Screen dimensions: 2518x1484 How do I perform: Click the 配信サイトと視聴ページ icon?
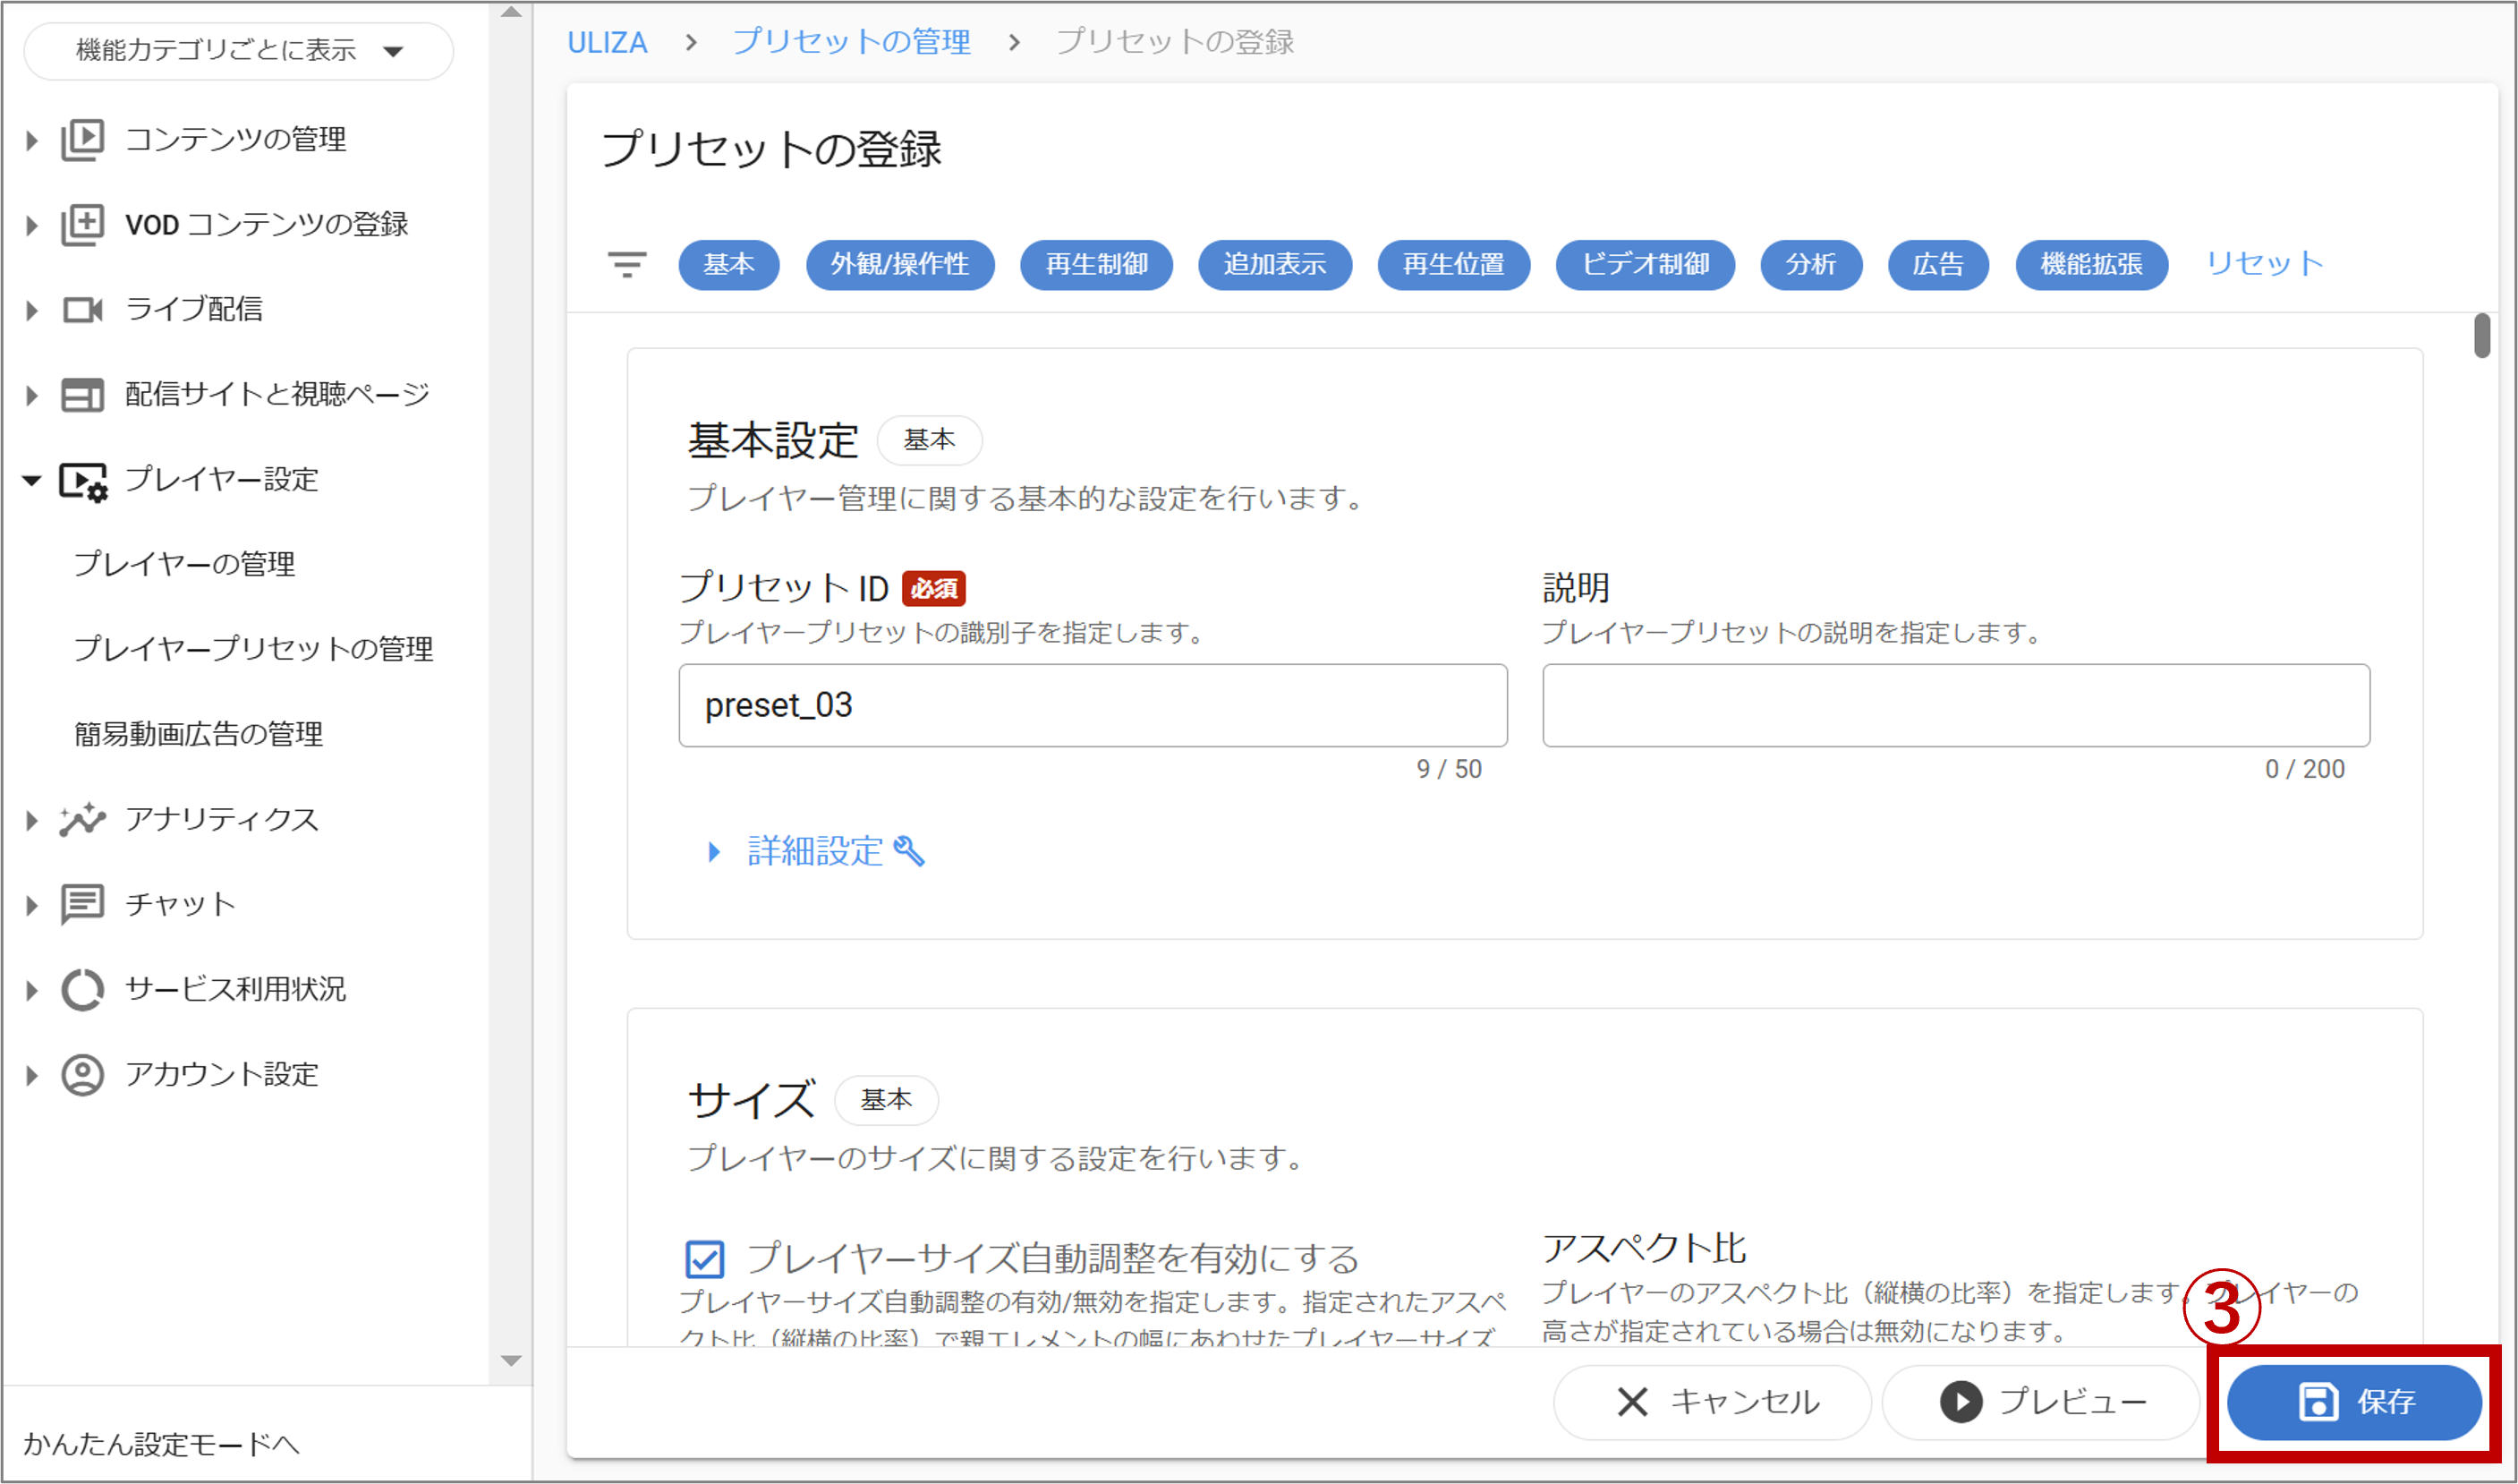point(82,395)
